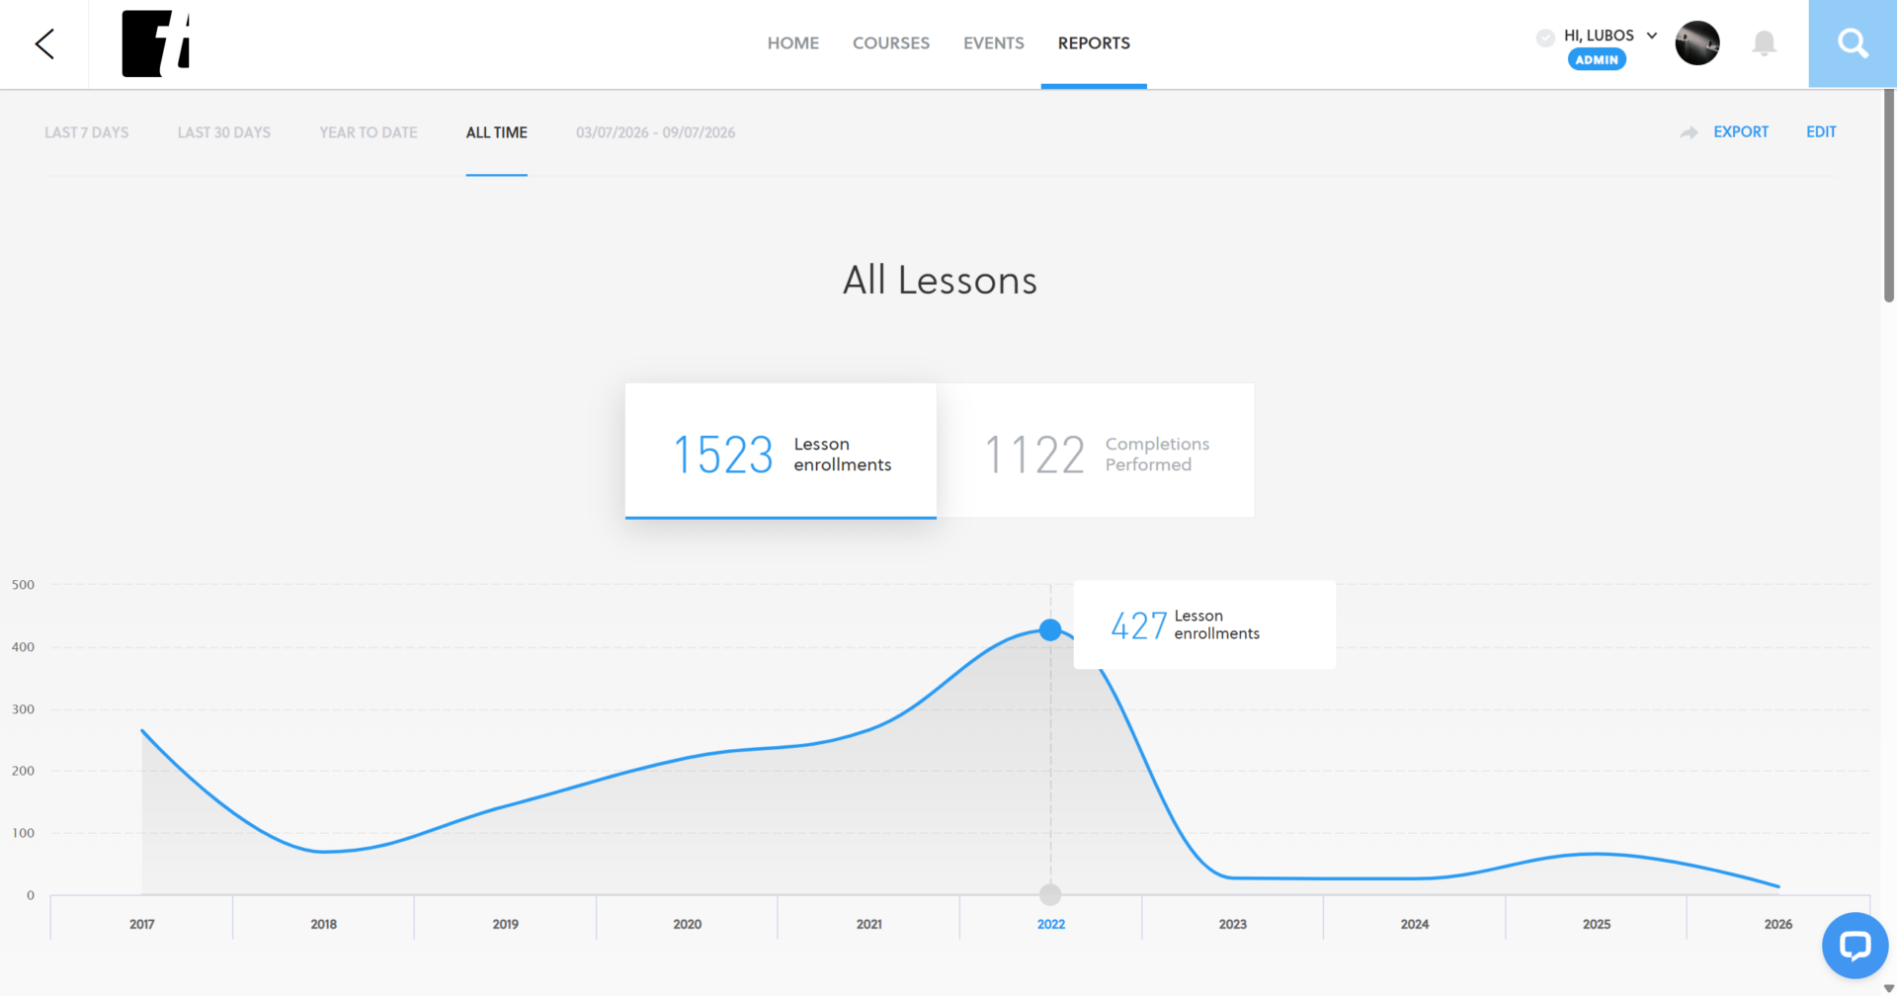The width and height of the screenshot is (1897, 996).
Task: Click the user avatar picture
Action: point(1697,43)
